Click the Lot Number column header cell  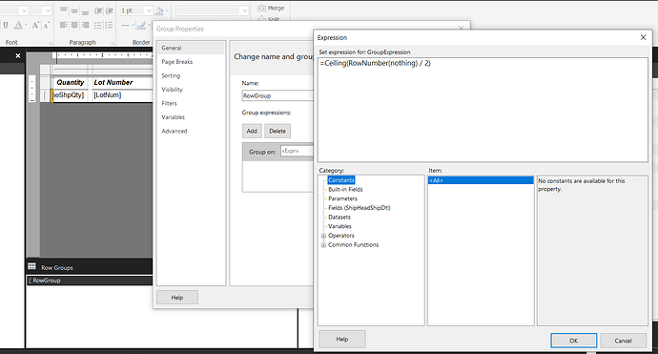[x=122, y=82]
